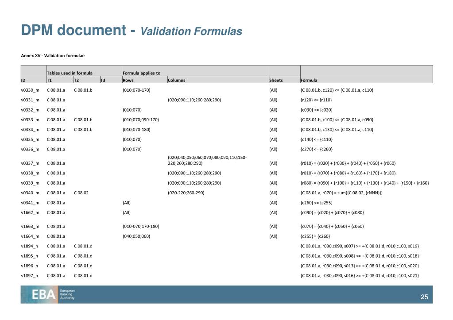Select the ID cell v0335_m
The height and width of the screenshot is (320, 453).
point(30,139)
